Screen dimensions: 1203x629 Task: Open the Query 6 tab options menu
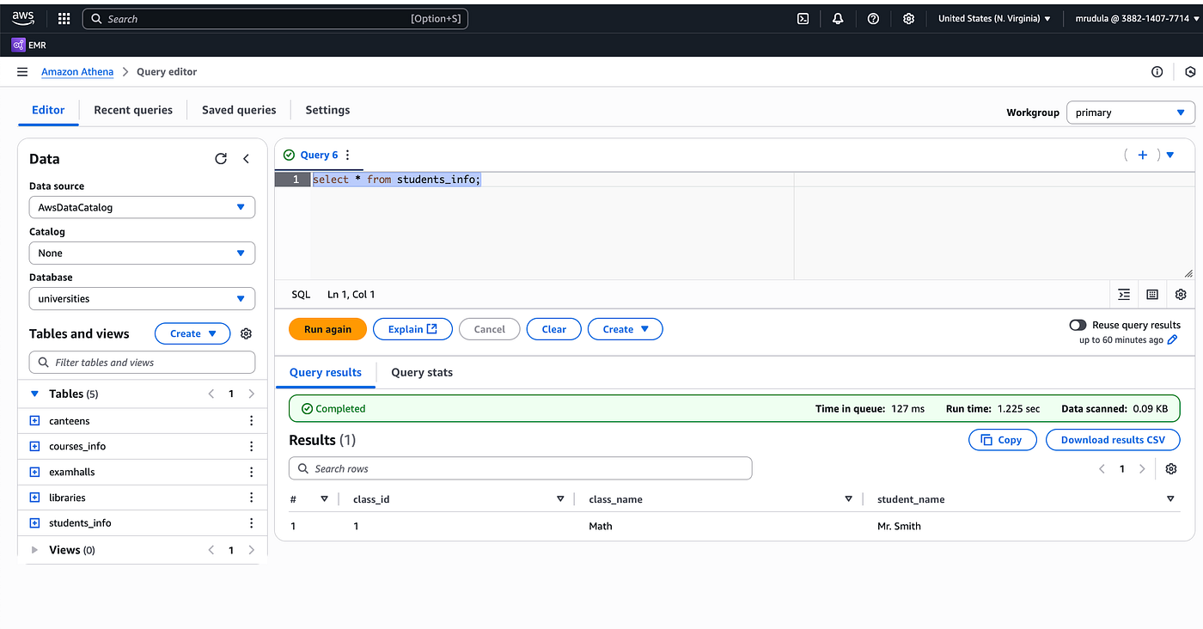point(347,156)
